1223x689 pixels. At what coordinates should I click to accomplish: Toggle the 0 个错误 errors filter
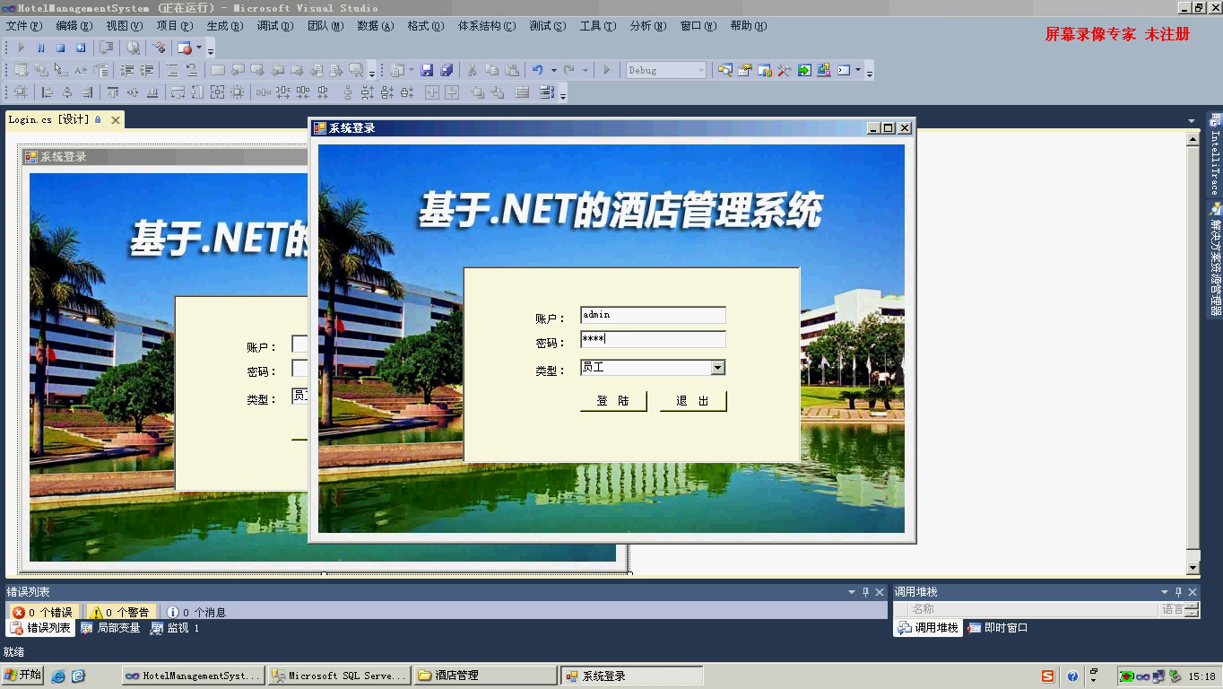pyautogui.click(x=42, y=612)
